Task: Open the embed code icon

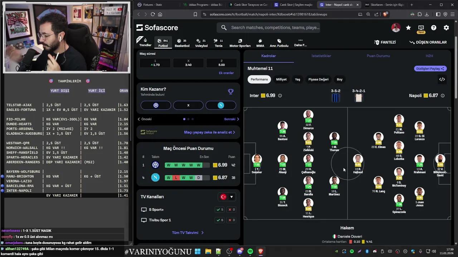Action: (x=442, y=79)
